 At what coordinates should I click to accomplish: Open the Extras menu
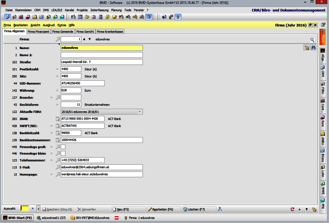(x=62, y=25)
